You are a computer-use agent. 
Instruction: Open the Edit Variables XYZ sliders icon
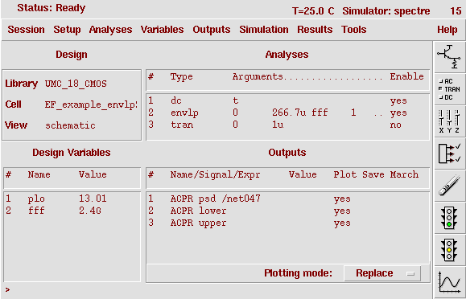point(449,121)
